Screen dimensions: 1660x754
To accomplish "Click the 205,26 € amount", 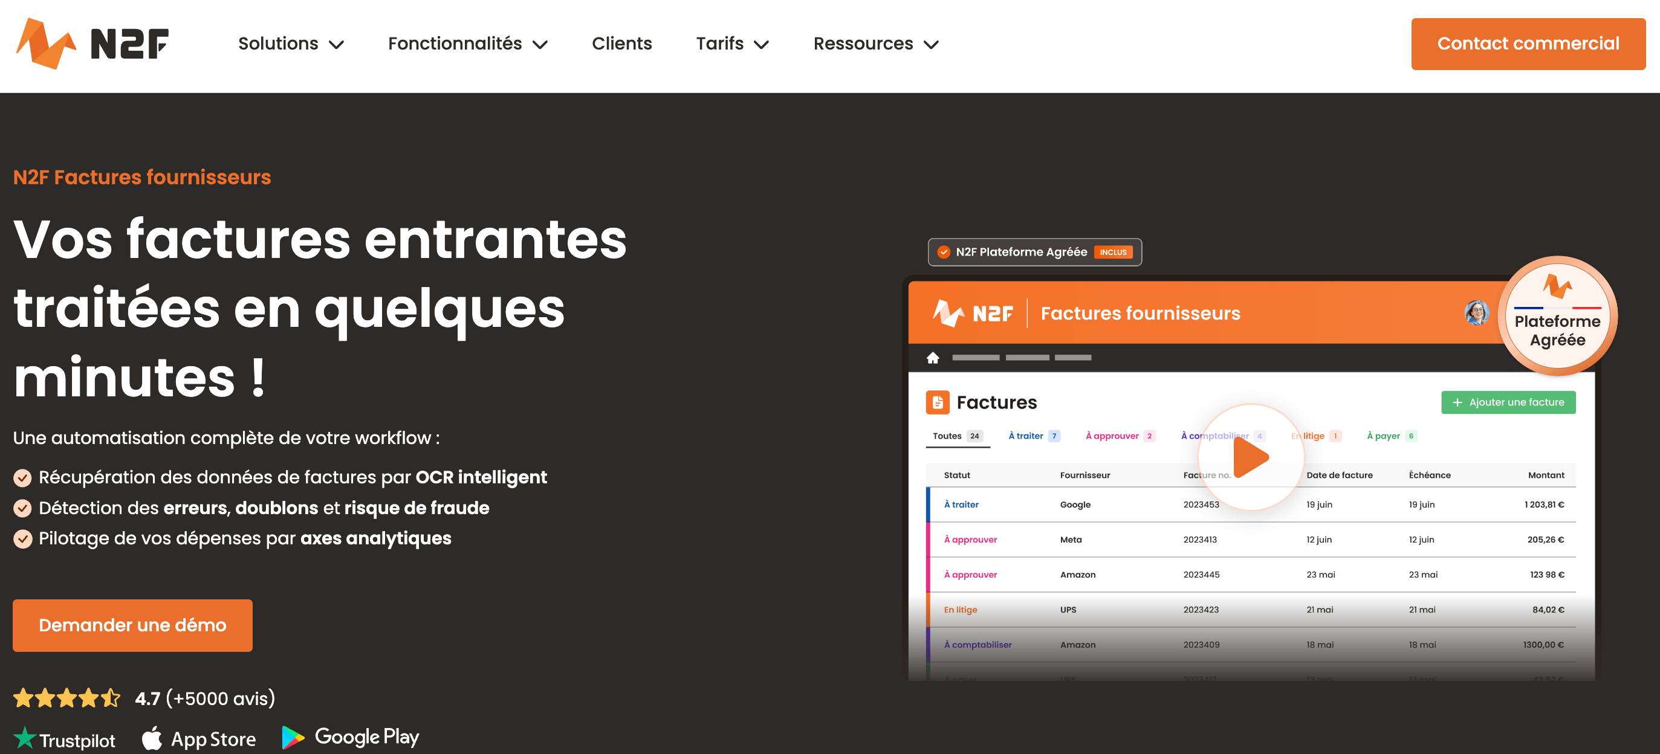I will click(1545, 540).
